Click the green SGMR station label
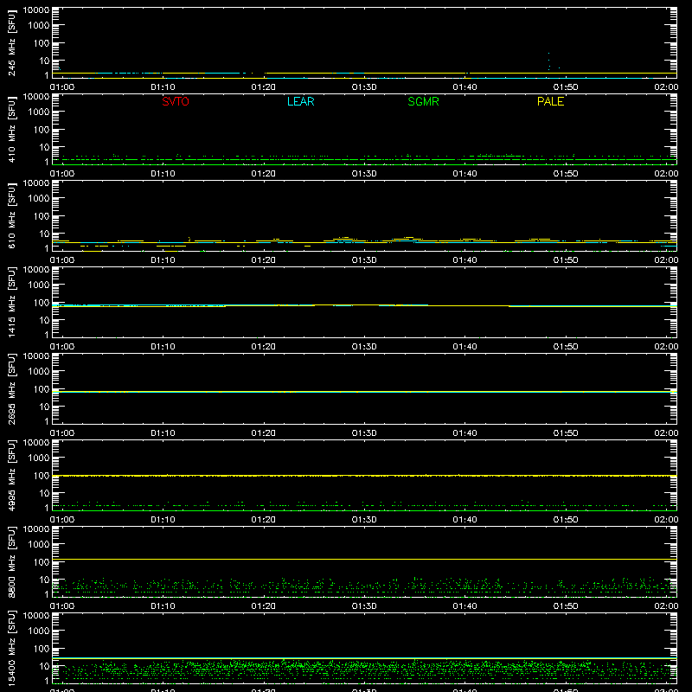The height and width of the screenshot is (692, 692). tap(423, 101)
